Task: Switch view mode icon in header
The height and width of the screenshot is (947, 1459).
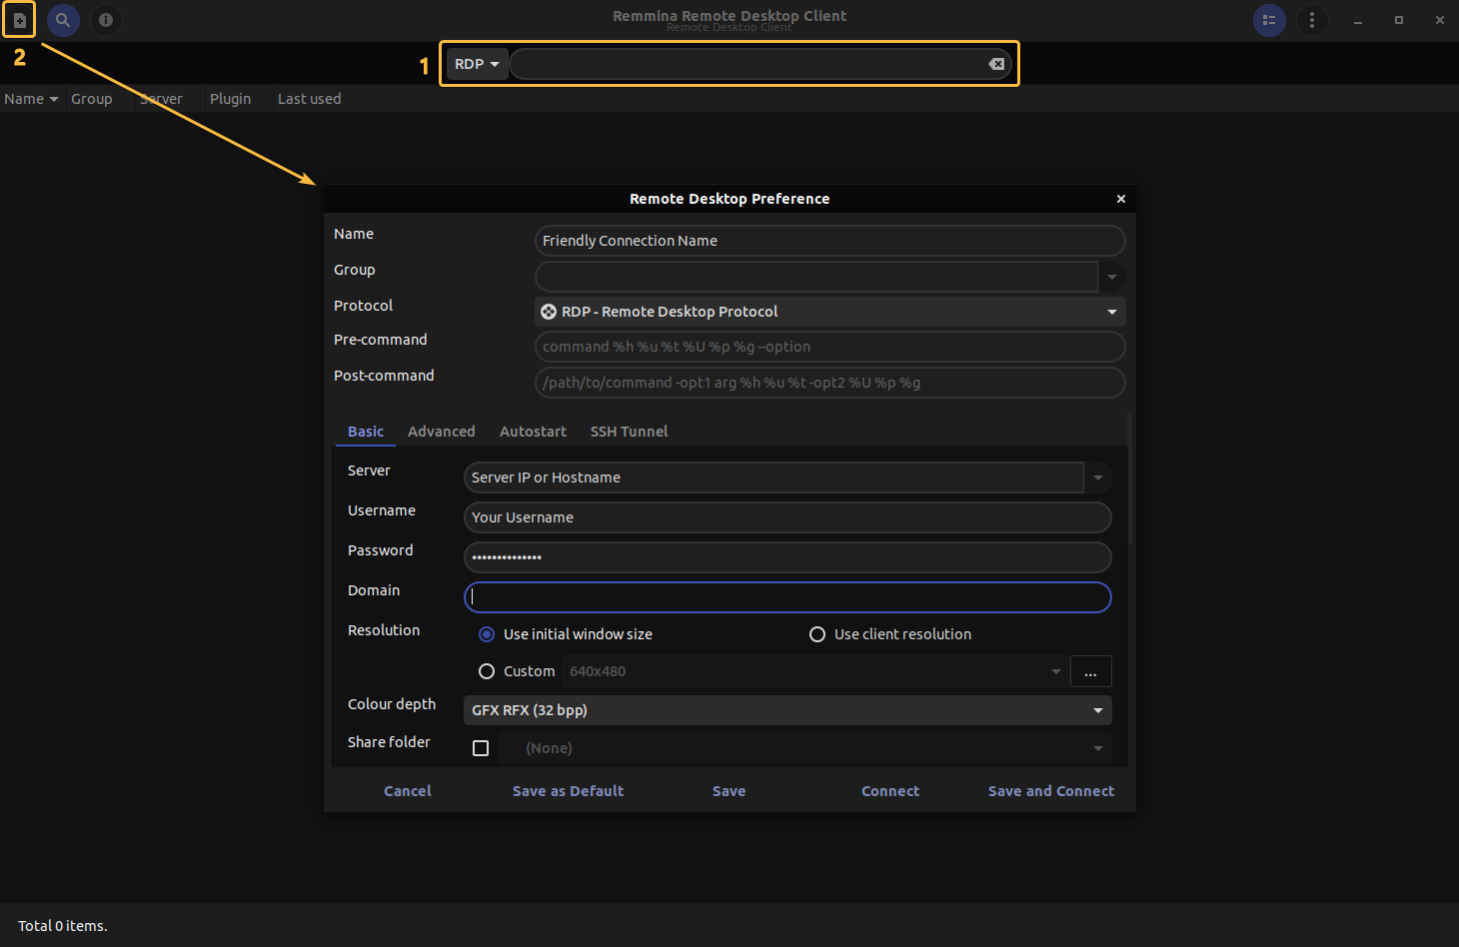Action: [1269, 20]
